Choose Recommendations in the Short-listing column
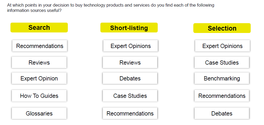 tap(130, 113)
